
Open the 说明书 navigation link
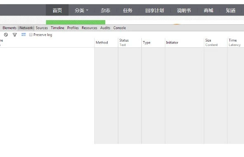click(184, 10)
